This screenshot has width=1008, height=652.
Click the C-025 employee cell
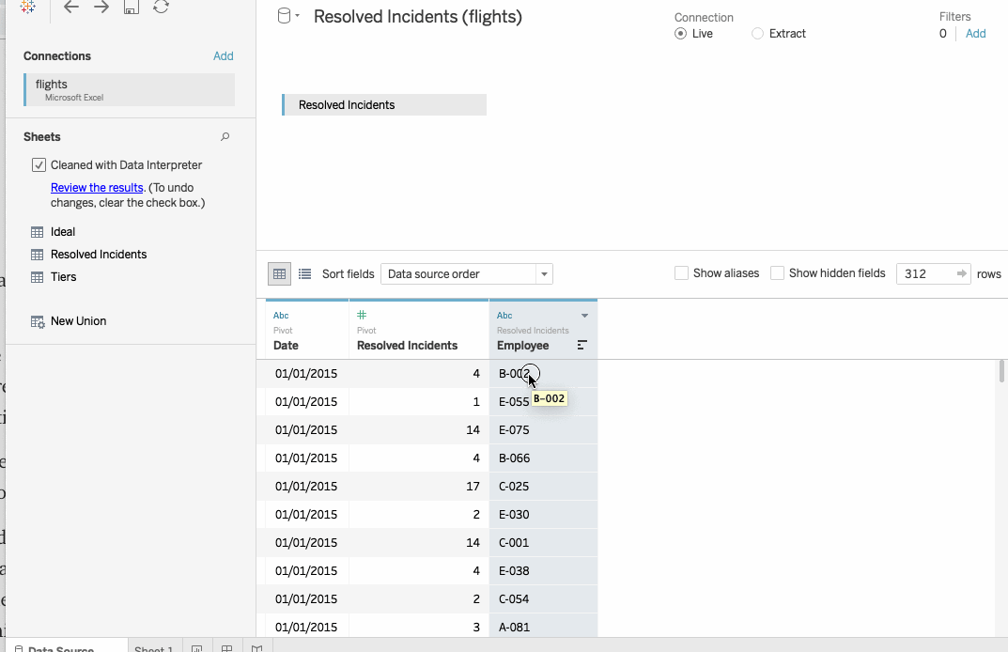coord(543,487)
